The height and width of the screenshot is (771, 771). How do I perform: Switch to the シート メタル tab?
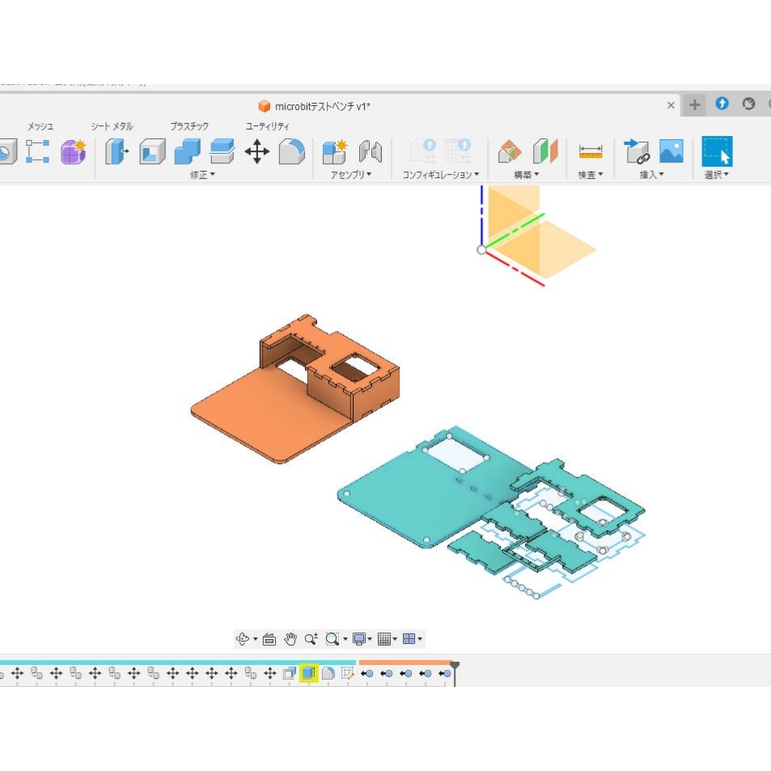point(112,126)
